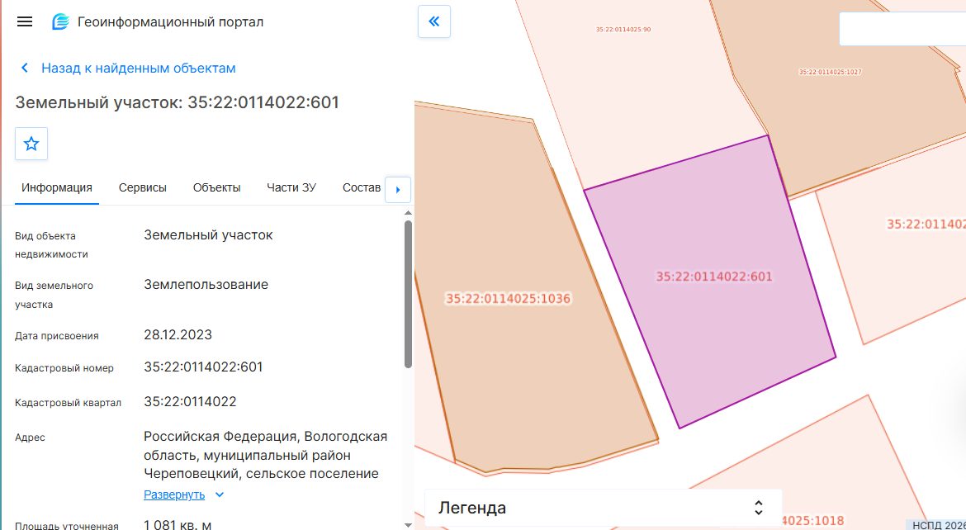Click the Земельный участок: 35:22:0114022:601 heading
The height and width of the screenshot is (530, 966).
178,102
